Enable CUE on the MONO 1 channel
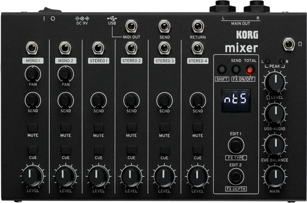The width and height of the screenshot is (307, 203). coord(33,150)
